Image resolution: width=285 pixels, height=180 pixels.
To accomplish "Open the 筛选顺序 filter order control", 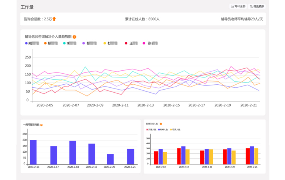I will 257,6.
